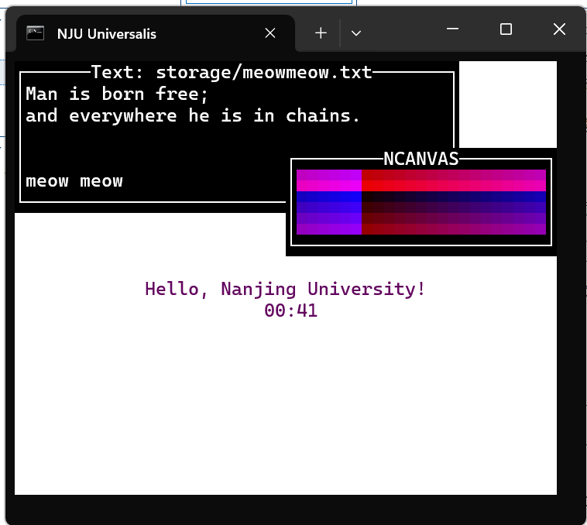
Task: Pick the red gradient strip in NCANVAS
Action: (453, 180)
